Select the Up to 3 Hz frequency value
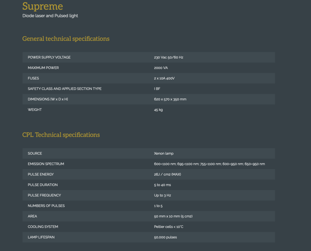311x251 pixels. pyautogui.click(x=162, y=195)
